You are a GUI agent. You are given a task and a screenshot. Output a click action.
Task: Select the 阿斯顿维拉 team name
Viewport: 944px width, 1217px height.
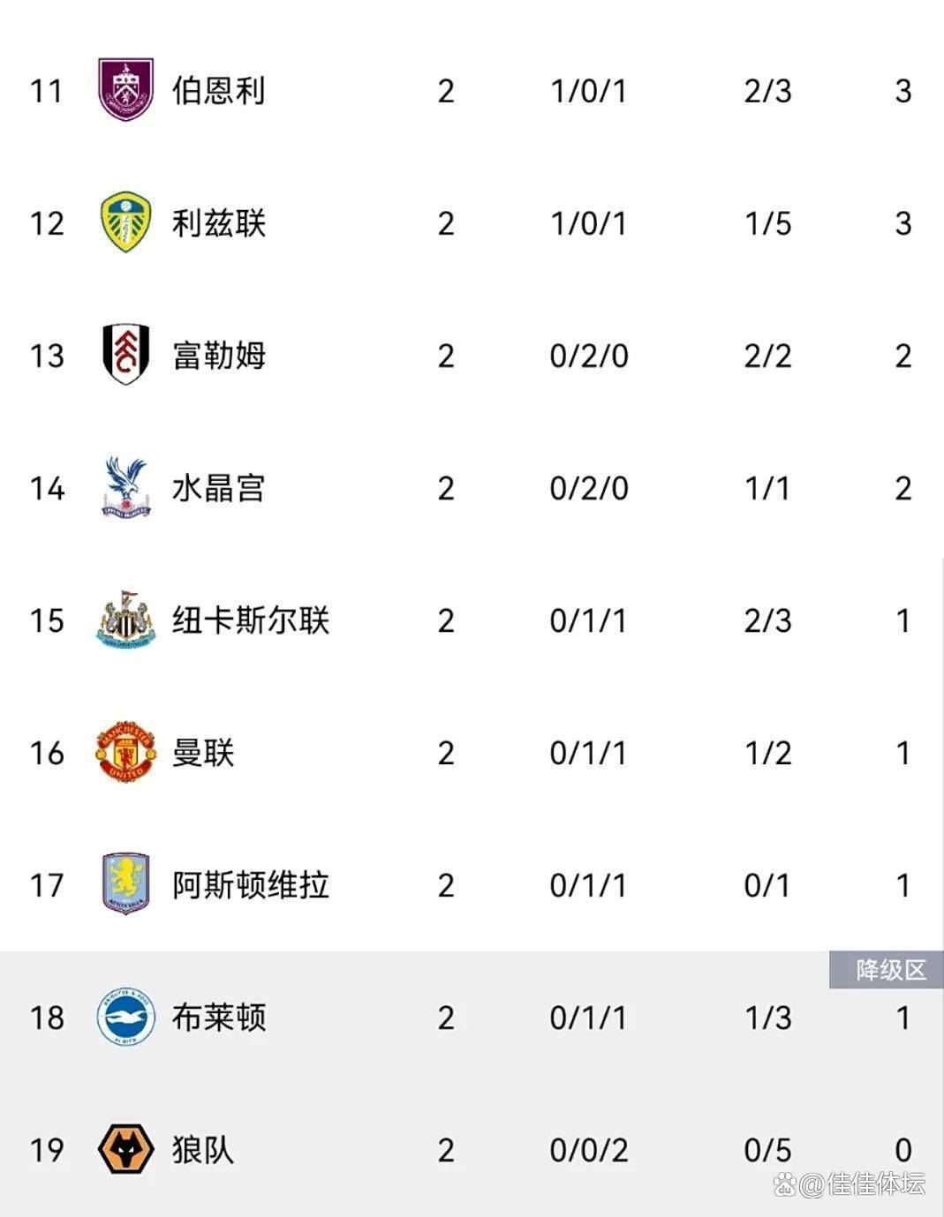point(251,885)
